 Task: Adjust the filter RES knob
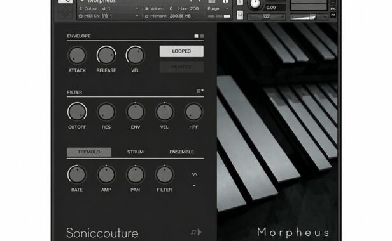[x=106, y=112]
